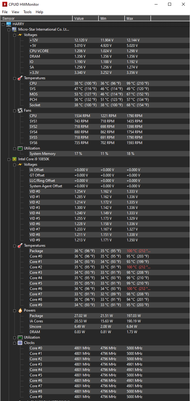Click the motherboard Voltages lightning icon
The width and height of the screenshot is (190, 401).
20,35
